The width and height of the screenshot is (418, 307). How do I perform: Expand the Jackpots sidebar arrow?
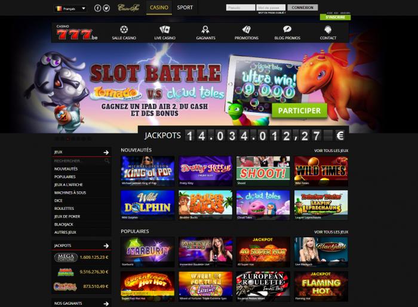[x=106, y=246]
